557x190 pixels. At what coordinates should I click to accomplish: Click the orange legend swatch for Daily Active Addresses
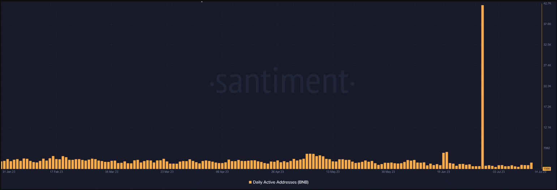point(250,182)
